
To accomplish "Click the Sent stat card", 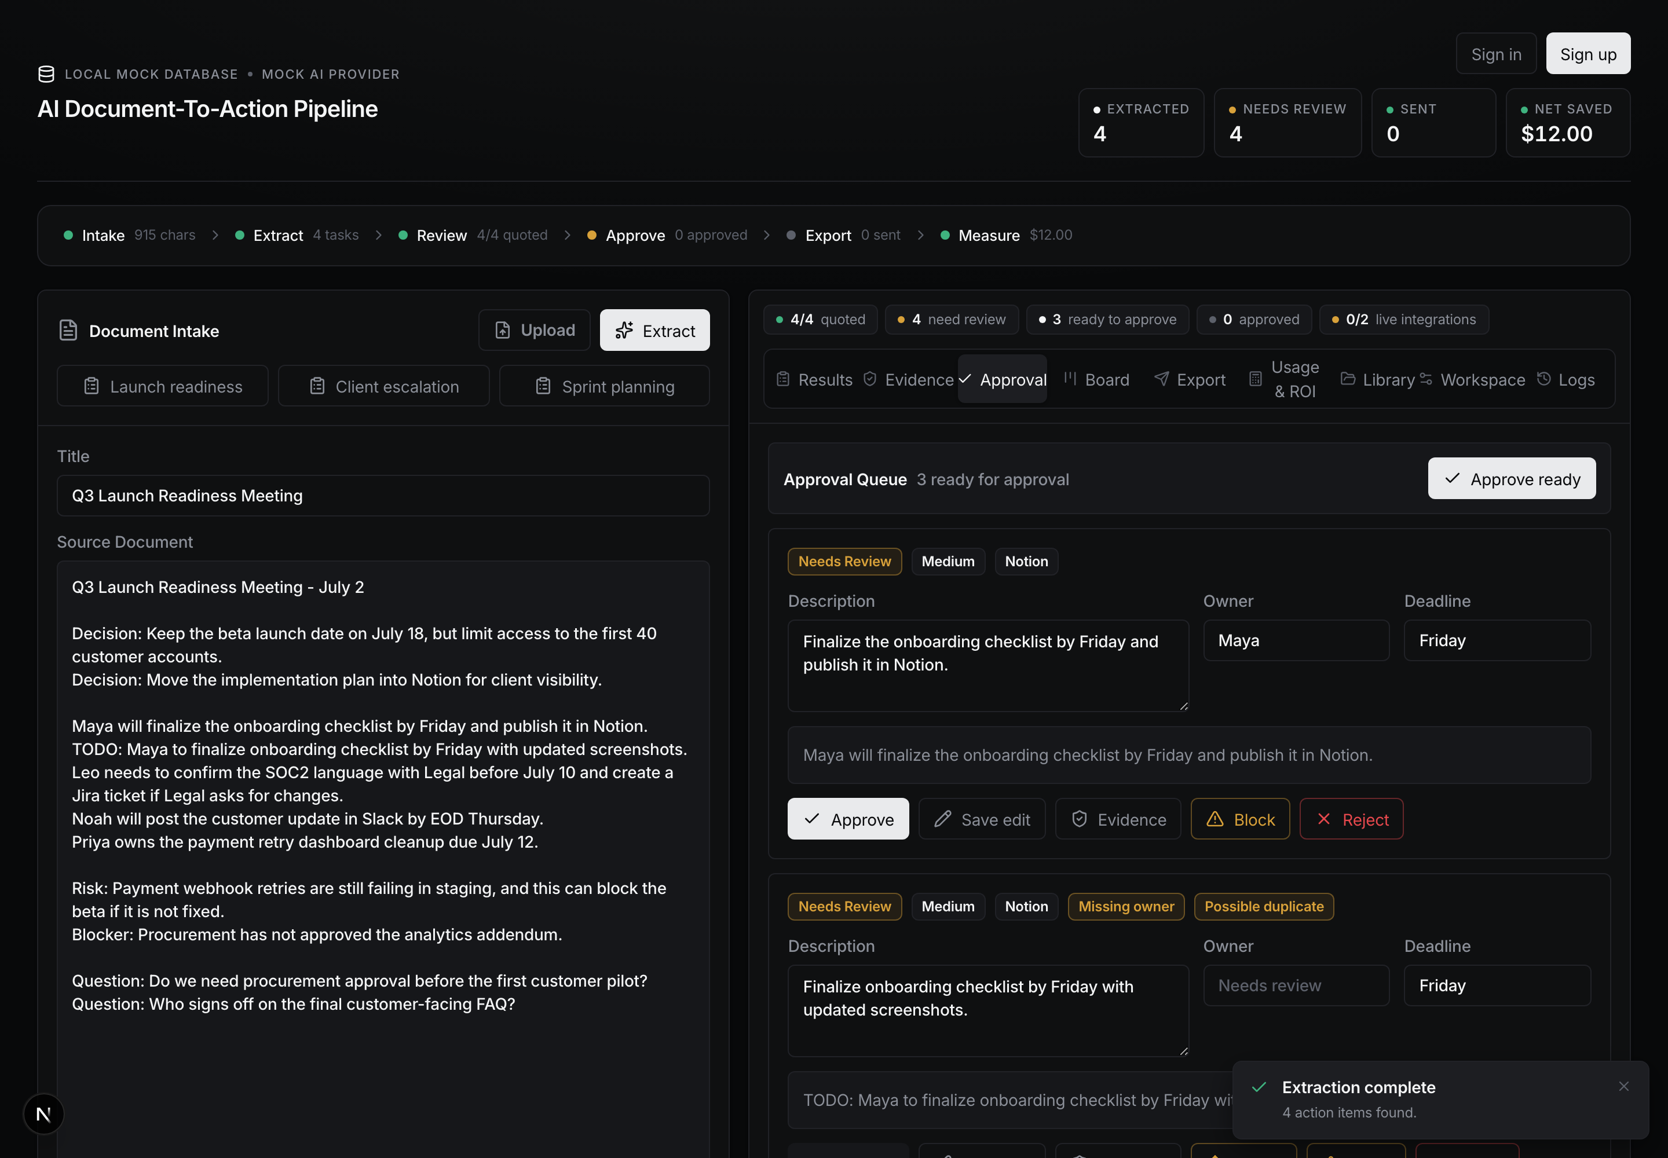I will click(1433, 123).
